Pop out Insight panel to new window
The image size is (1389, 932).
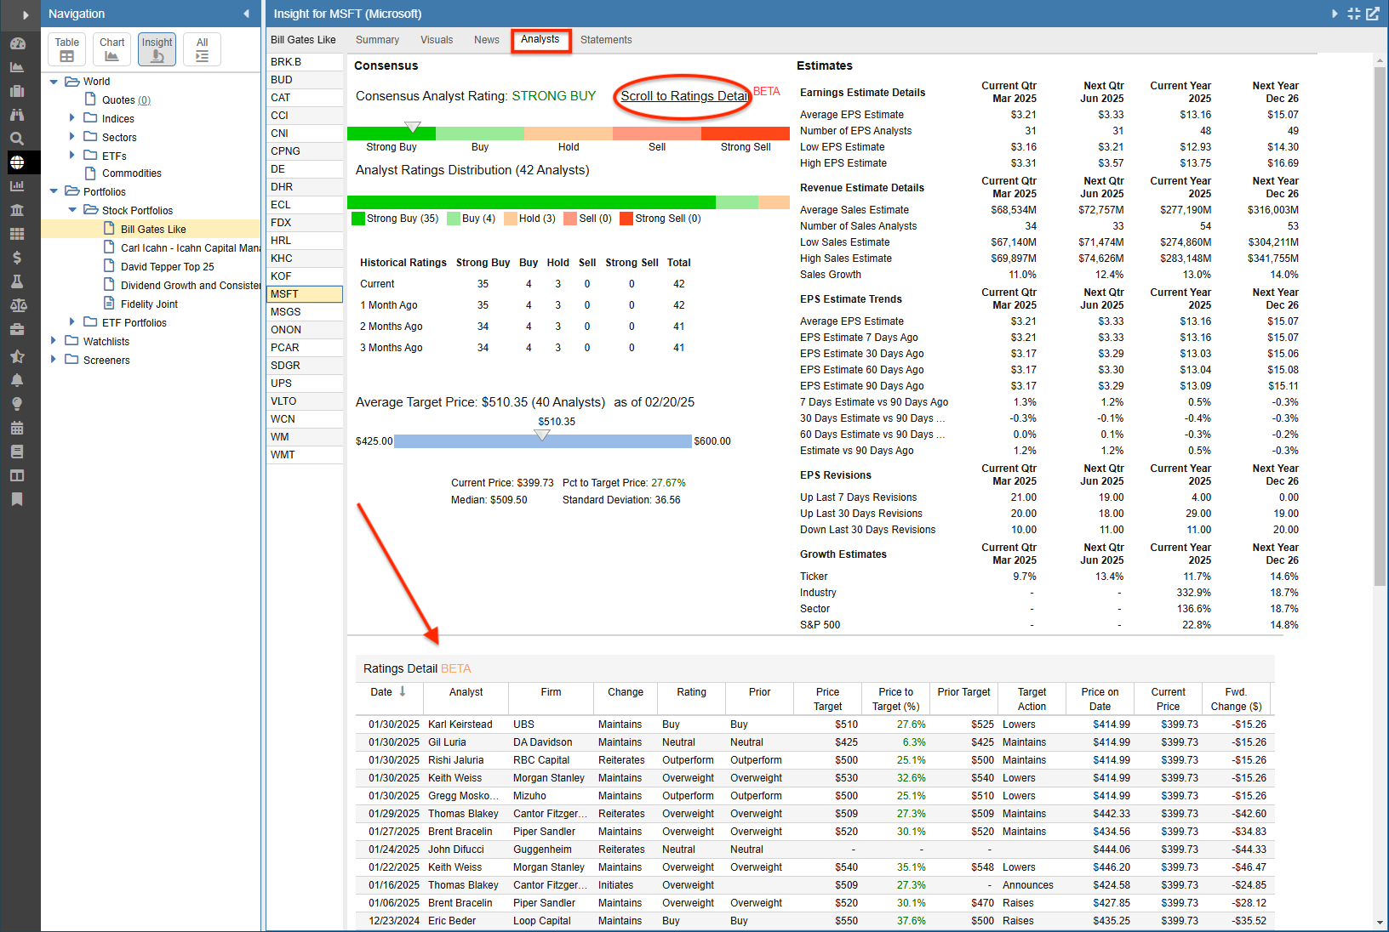1373,14
